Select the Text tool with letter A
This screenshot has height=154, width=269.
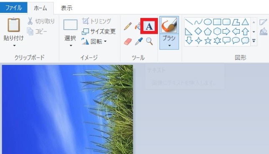coord(149,26)
